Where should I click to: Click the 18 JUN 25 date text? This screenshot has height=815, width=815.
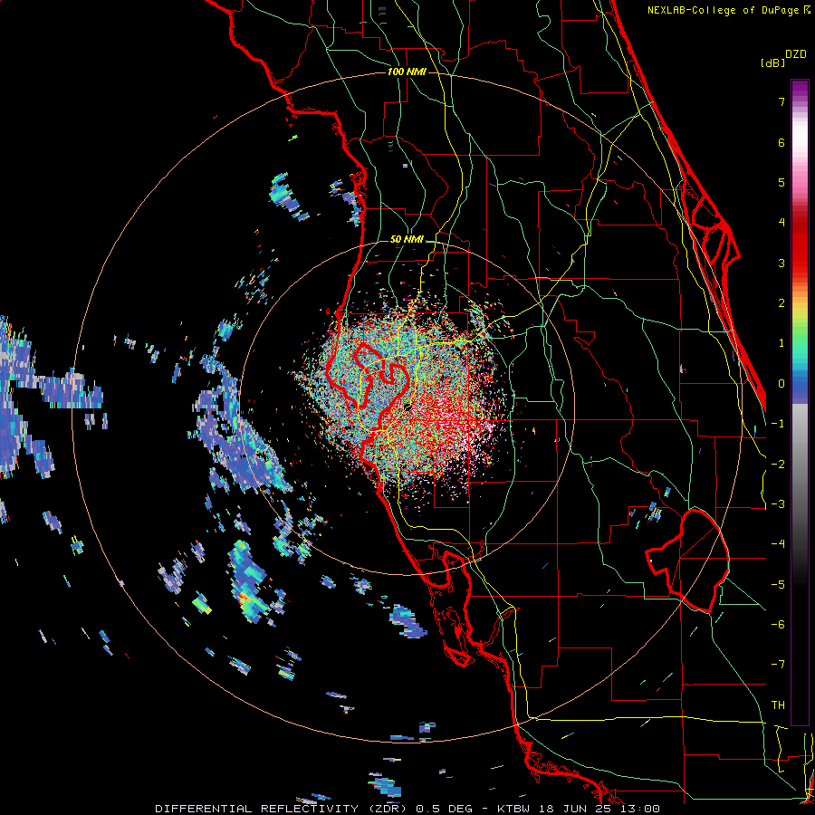(x=576, y=809)
